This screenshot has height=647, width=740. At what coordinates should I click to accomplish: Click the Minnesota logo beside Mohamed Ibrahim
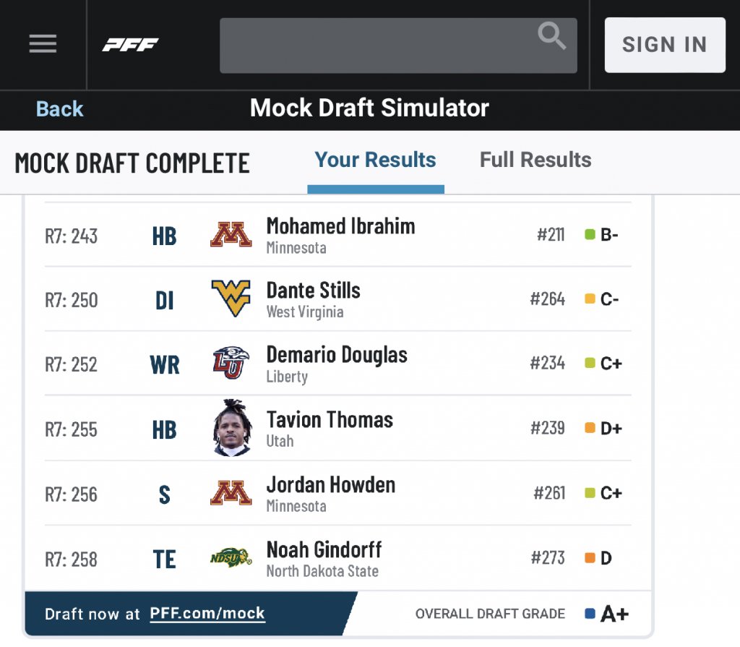tap(231, 235)
